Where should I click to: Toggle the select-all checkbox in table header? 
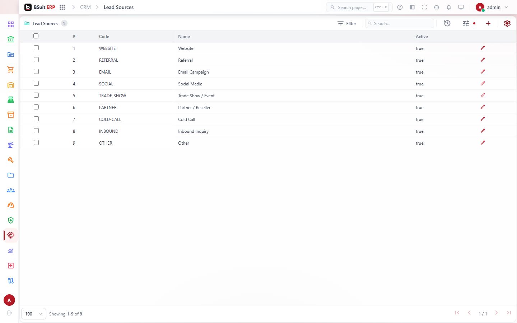(x=36, y=36)
